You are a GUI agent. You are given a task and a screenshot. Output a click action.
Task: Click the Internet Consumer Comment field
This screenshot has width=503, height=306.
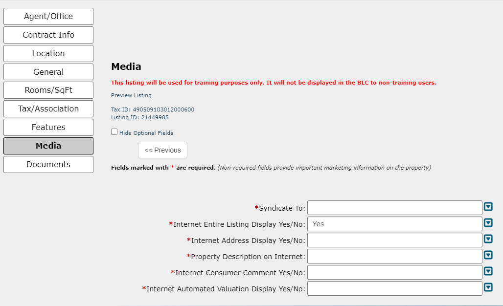click(x=394, y=272)
